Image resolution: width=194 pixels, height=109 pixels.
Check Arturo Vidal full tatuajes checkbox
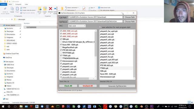point(61,42)
